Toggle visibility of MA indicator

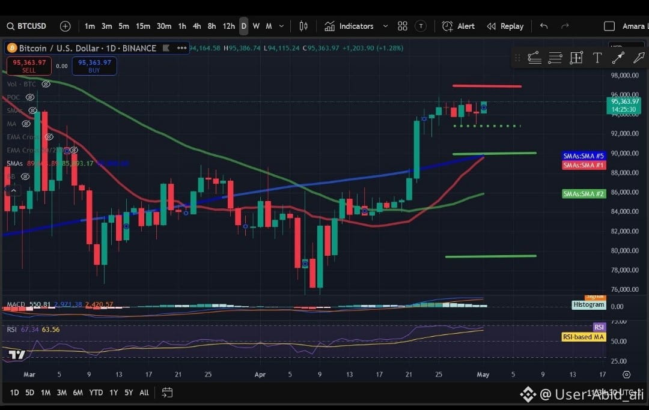(x=26, y=124)
